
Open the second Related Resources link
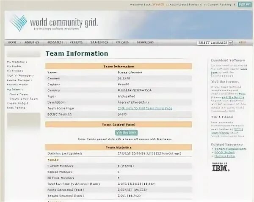224,153
